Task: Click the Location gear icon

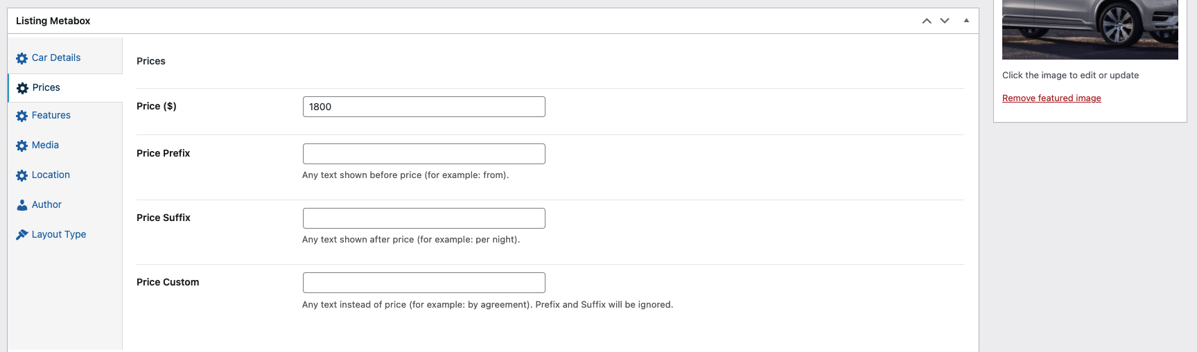Action: click(x=22, y=175)
